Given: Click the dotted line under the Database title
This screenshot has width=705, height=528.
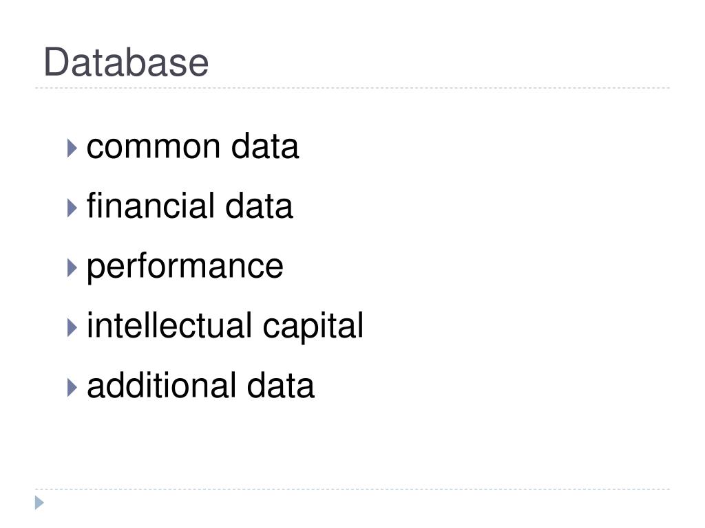Looking at the screenshot, I should (x=352, y=88).
